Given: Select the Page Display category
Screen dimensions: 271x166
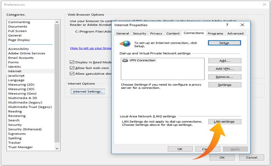Looking at the screenshot, I should [19, 40].
